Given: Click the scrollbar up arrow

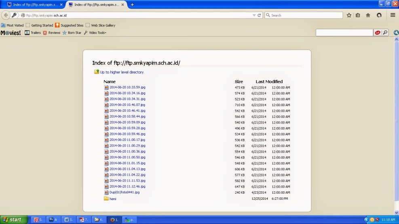Looking at the screenshot, I should (397, 39).
